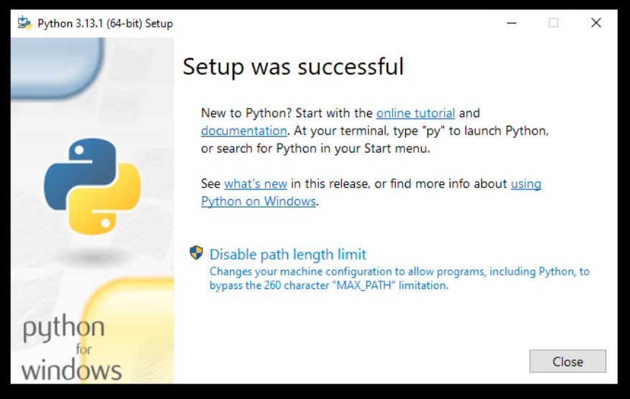Image resolution: width=630 pixels, height=399 pixels.
Task: Minimize the Python Setup window
Action: pos(511,23)
